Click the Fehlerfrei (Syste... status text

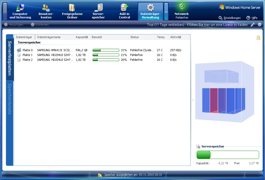142,50
